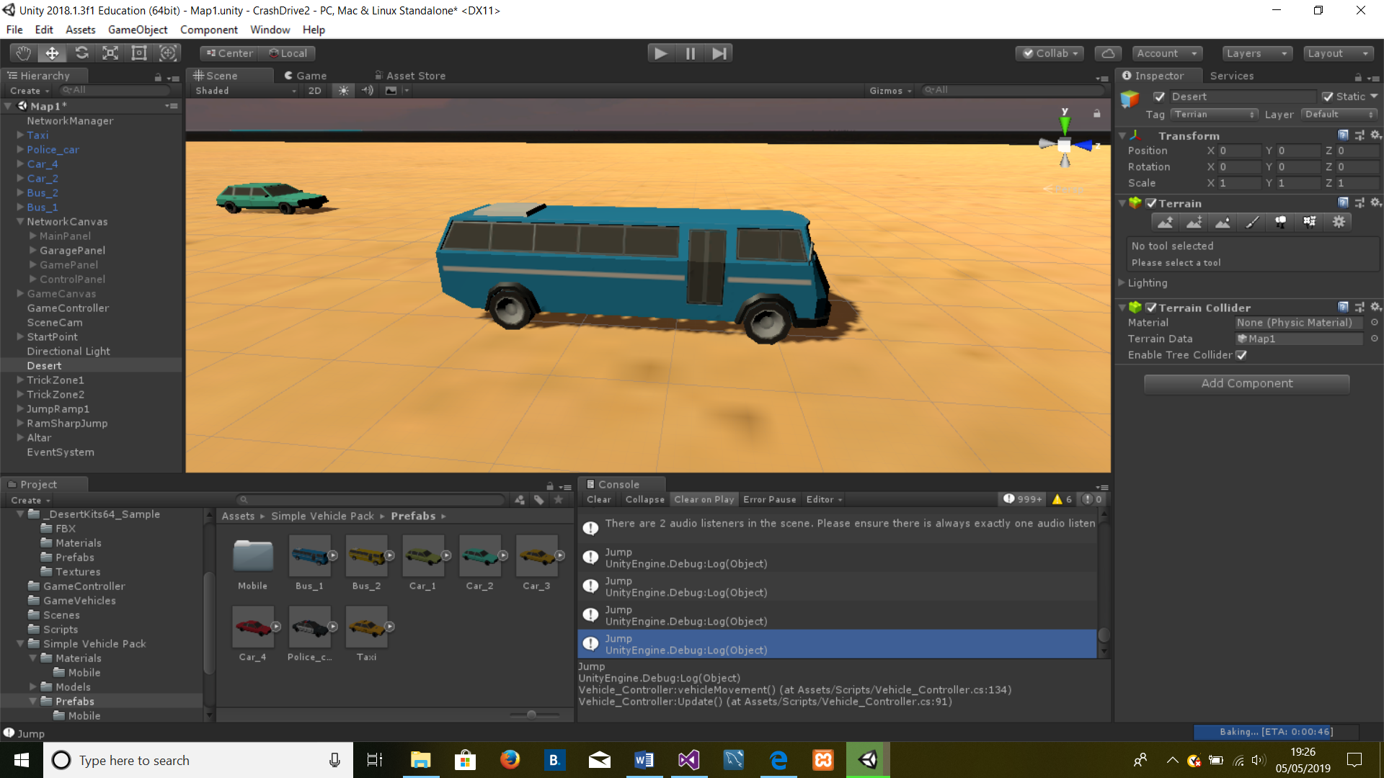This screenshot has width=1384, height=778.
Task: Open scene effects image icon
Action: (391, 91)
